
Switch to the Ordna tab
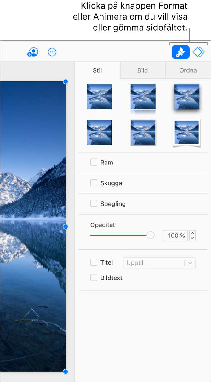click(x=188, y=70)
